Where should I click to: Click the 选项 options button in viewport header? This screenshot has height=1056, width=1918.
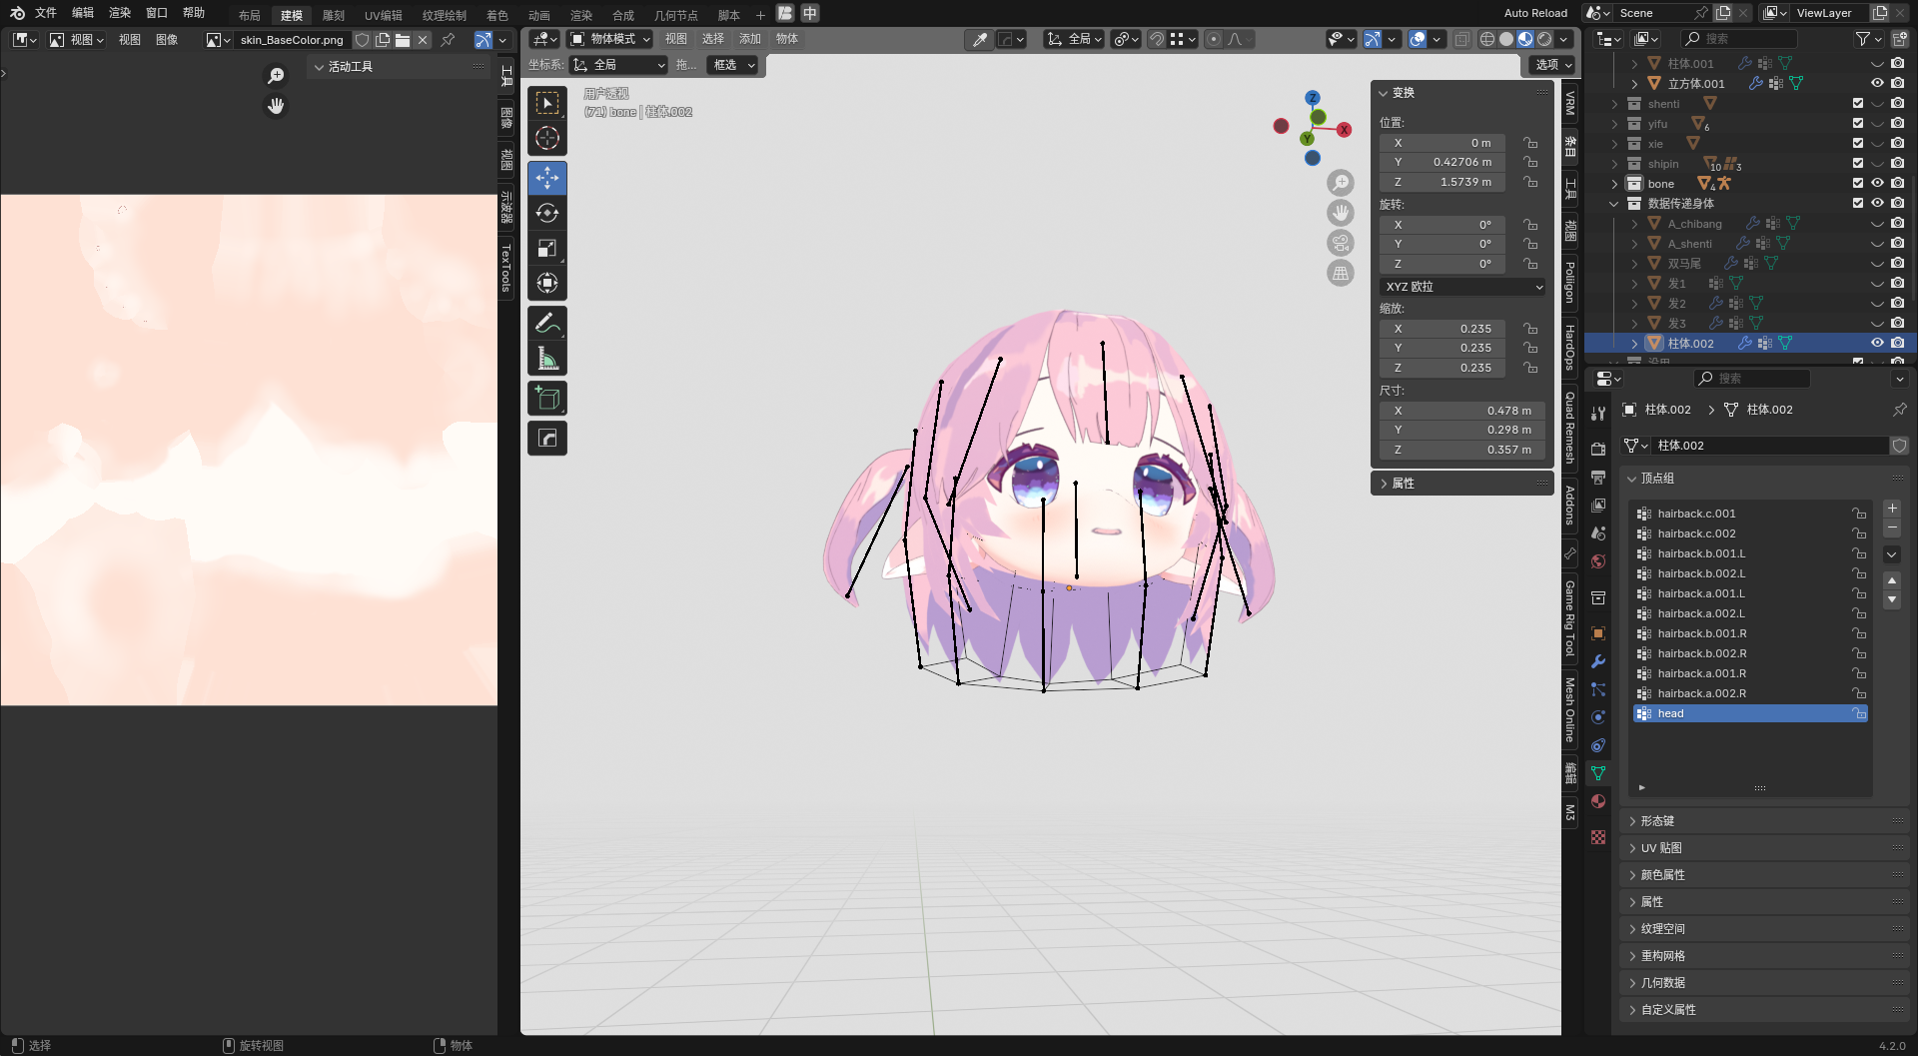click(1552, 64)
